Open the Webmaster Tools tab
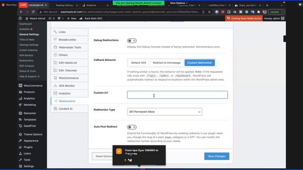Viewport: 303px width, 170px height. click(70, 47)
